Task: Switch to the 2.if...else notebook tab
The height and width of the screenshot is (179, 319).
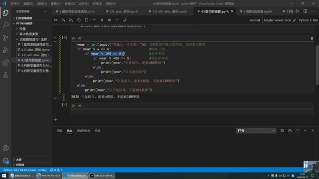Action: [x=124, y=11]
